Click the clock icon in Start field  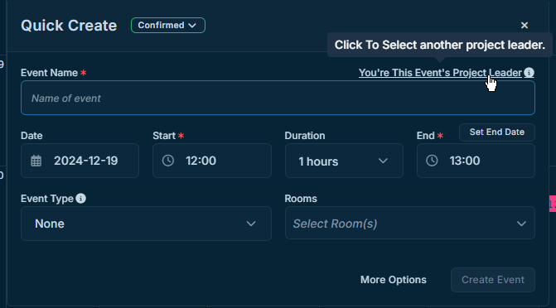coord(168,161)
